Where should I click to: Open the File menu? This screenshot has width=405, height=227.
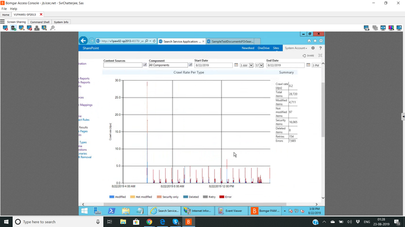4,9
